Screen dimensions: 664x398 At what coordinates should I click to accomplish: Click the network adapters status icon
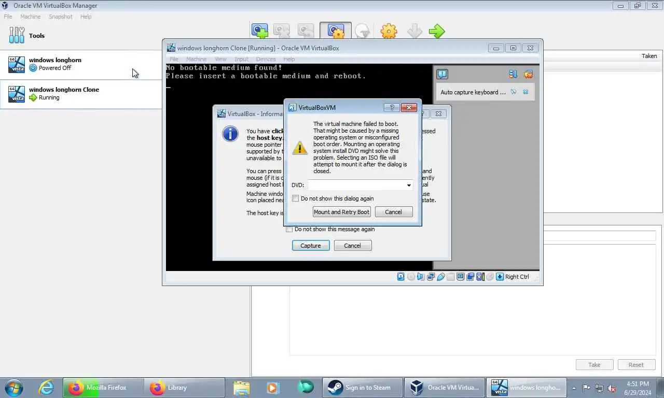click(431, 277)
